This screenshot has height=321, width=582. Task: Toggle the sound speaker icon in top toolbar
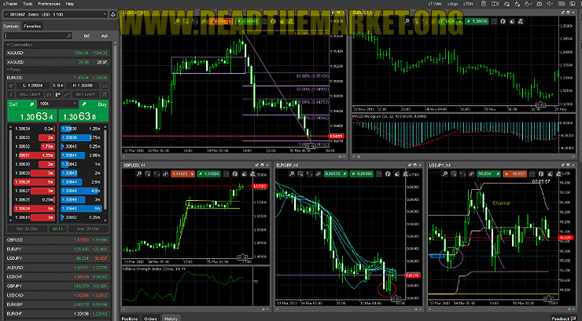tap(550, 4)
